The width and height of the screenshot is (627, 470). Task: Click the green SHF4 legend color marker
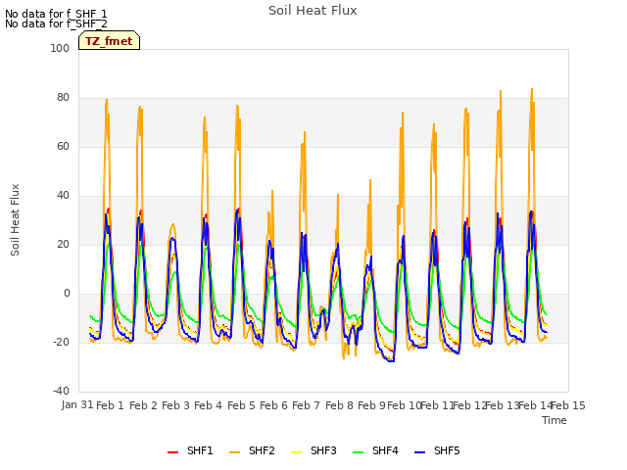coord(359,452)
